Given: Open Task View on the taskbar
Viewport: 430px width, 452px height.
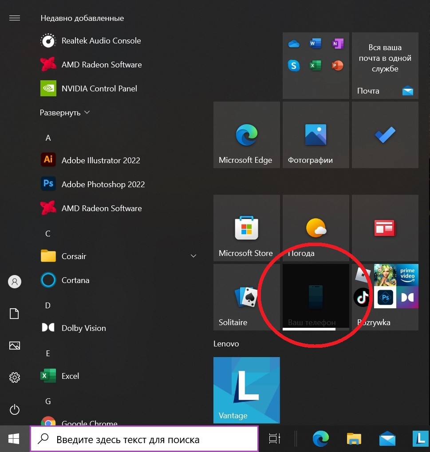Looking at the screenshot, I should (x=275, y=439).
